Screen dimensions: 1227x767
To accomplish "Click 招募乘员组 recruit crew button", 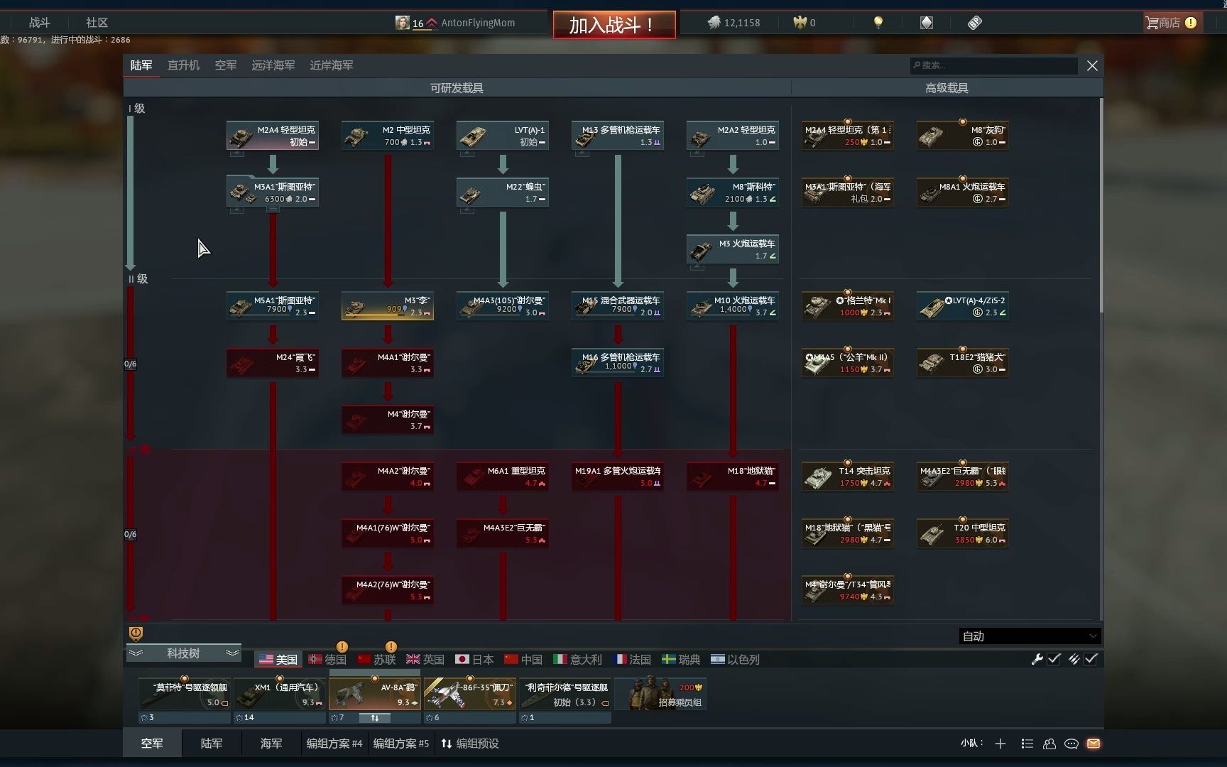I will click(x=661, y=694).
